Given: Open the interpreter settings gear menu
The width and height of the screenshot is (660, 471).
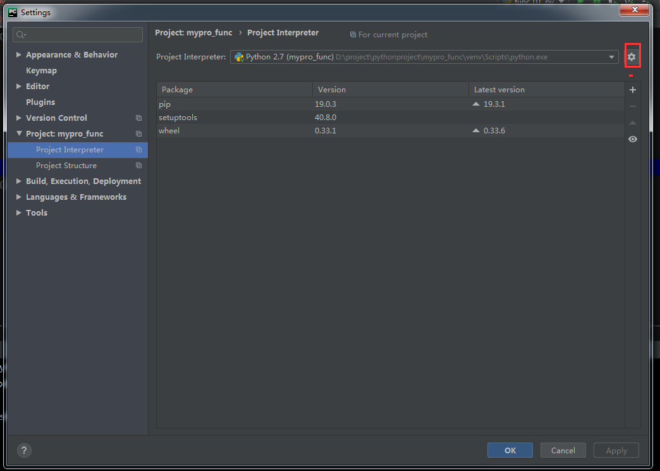Looking at the screenshot, I should [632, 57].
